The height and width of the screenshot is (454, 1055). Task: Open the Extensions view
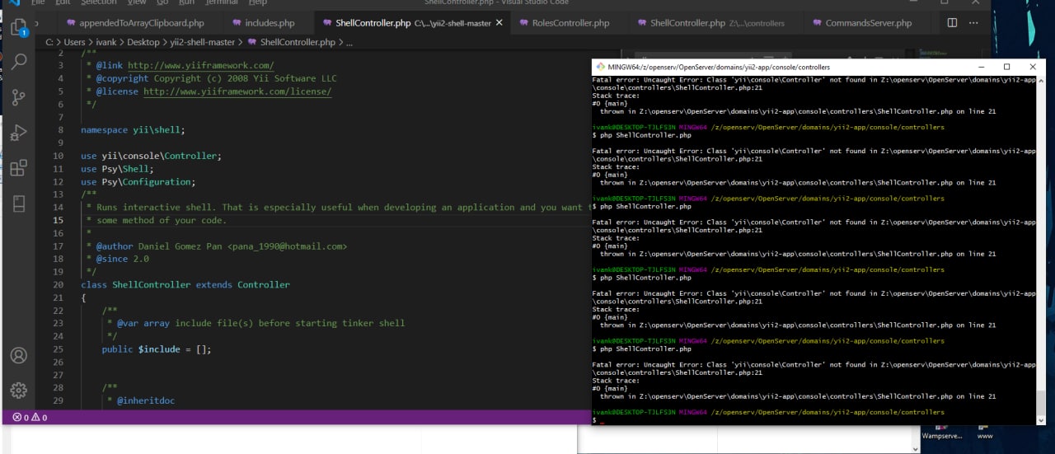(19, 168)
